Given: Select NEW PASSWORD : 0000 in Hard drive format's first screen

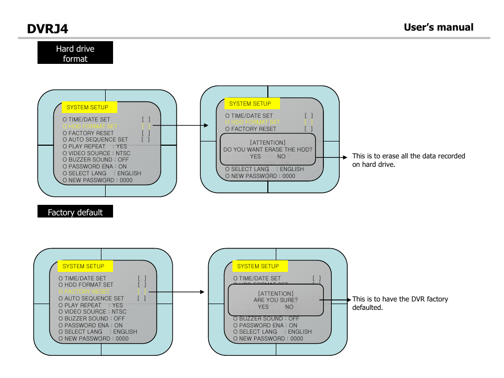Looking at the screenshot, I should pyautogui.click(x=97, y=180).
